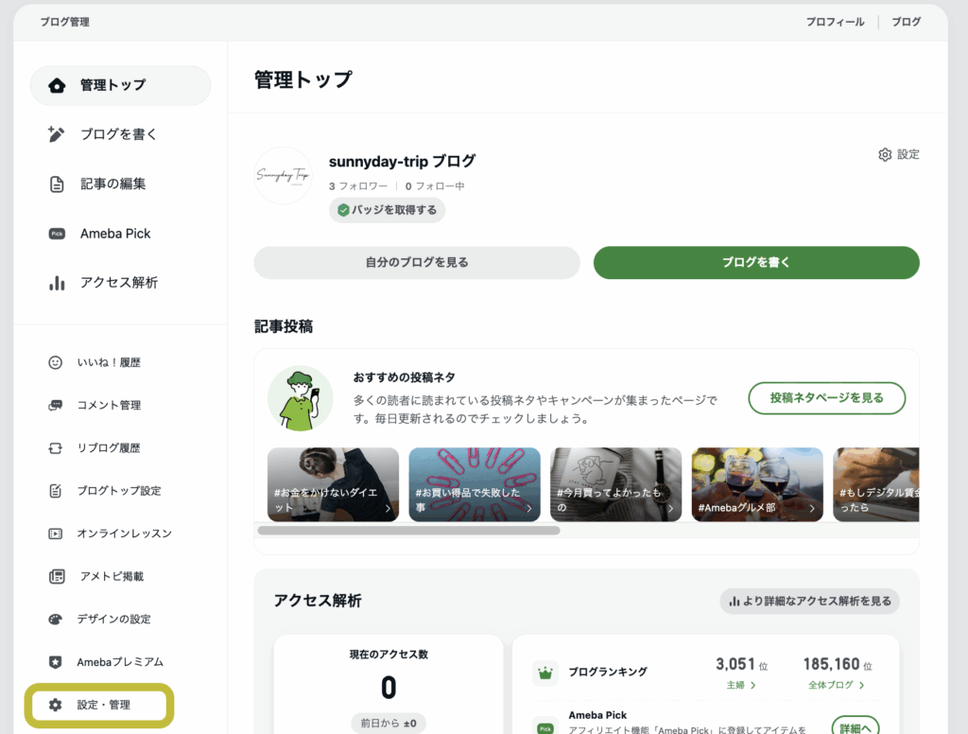Open the #もしデジタル賃金 topic card
The image size is (968, 734).
point(876,484)
